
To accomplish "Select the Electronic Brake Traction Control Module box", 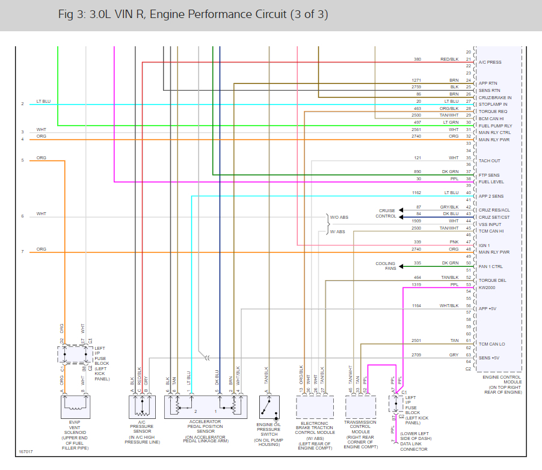I will (315, 407).
